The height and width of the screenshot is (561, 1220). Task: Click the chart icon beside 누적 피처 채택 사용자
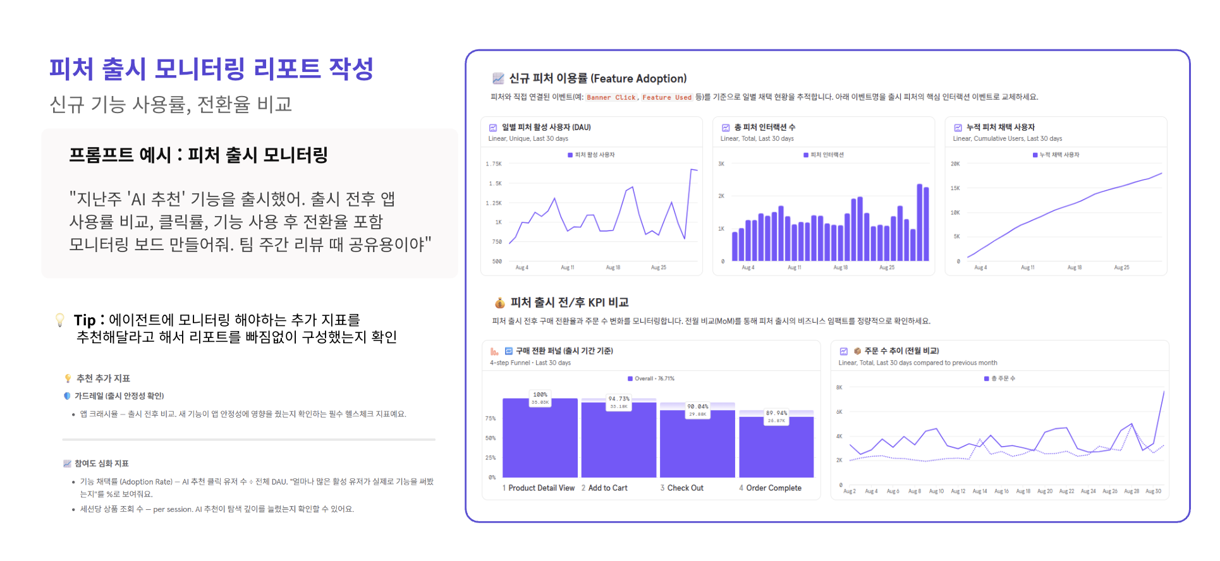pos(958,128)
